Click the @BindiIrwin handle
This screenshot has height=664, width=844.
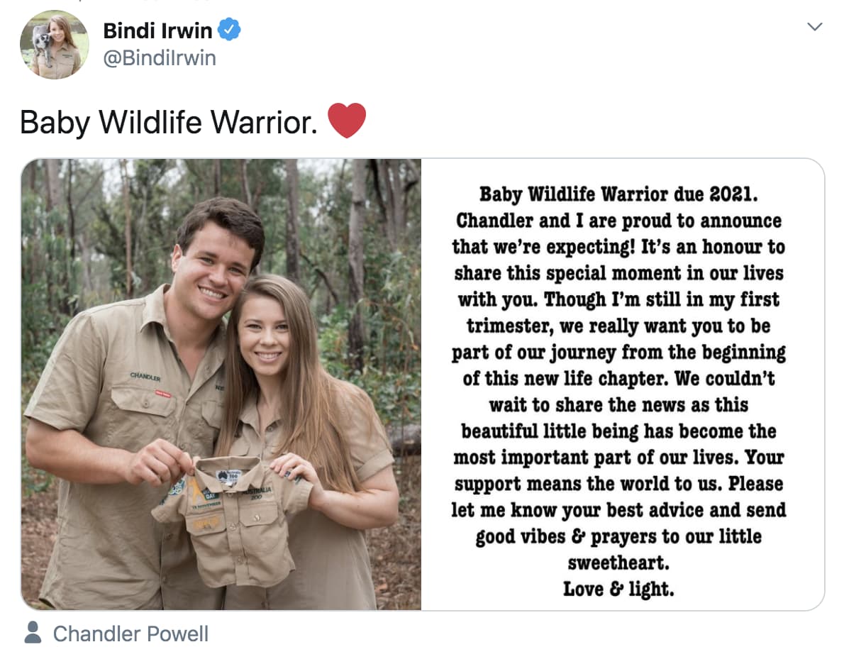[160, 58]
